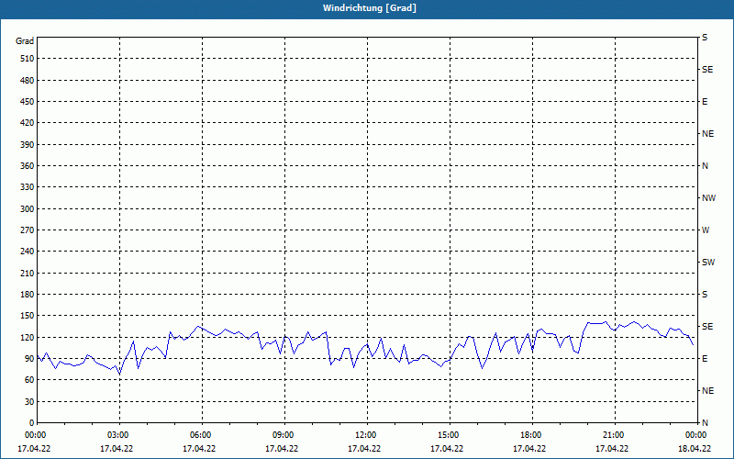Click the 420 y-axis tick label

[28, 123]
